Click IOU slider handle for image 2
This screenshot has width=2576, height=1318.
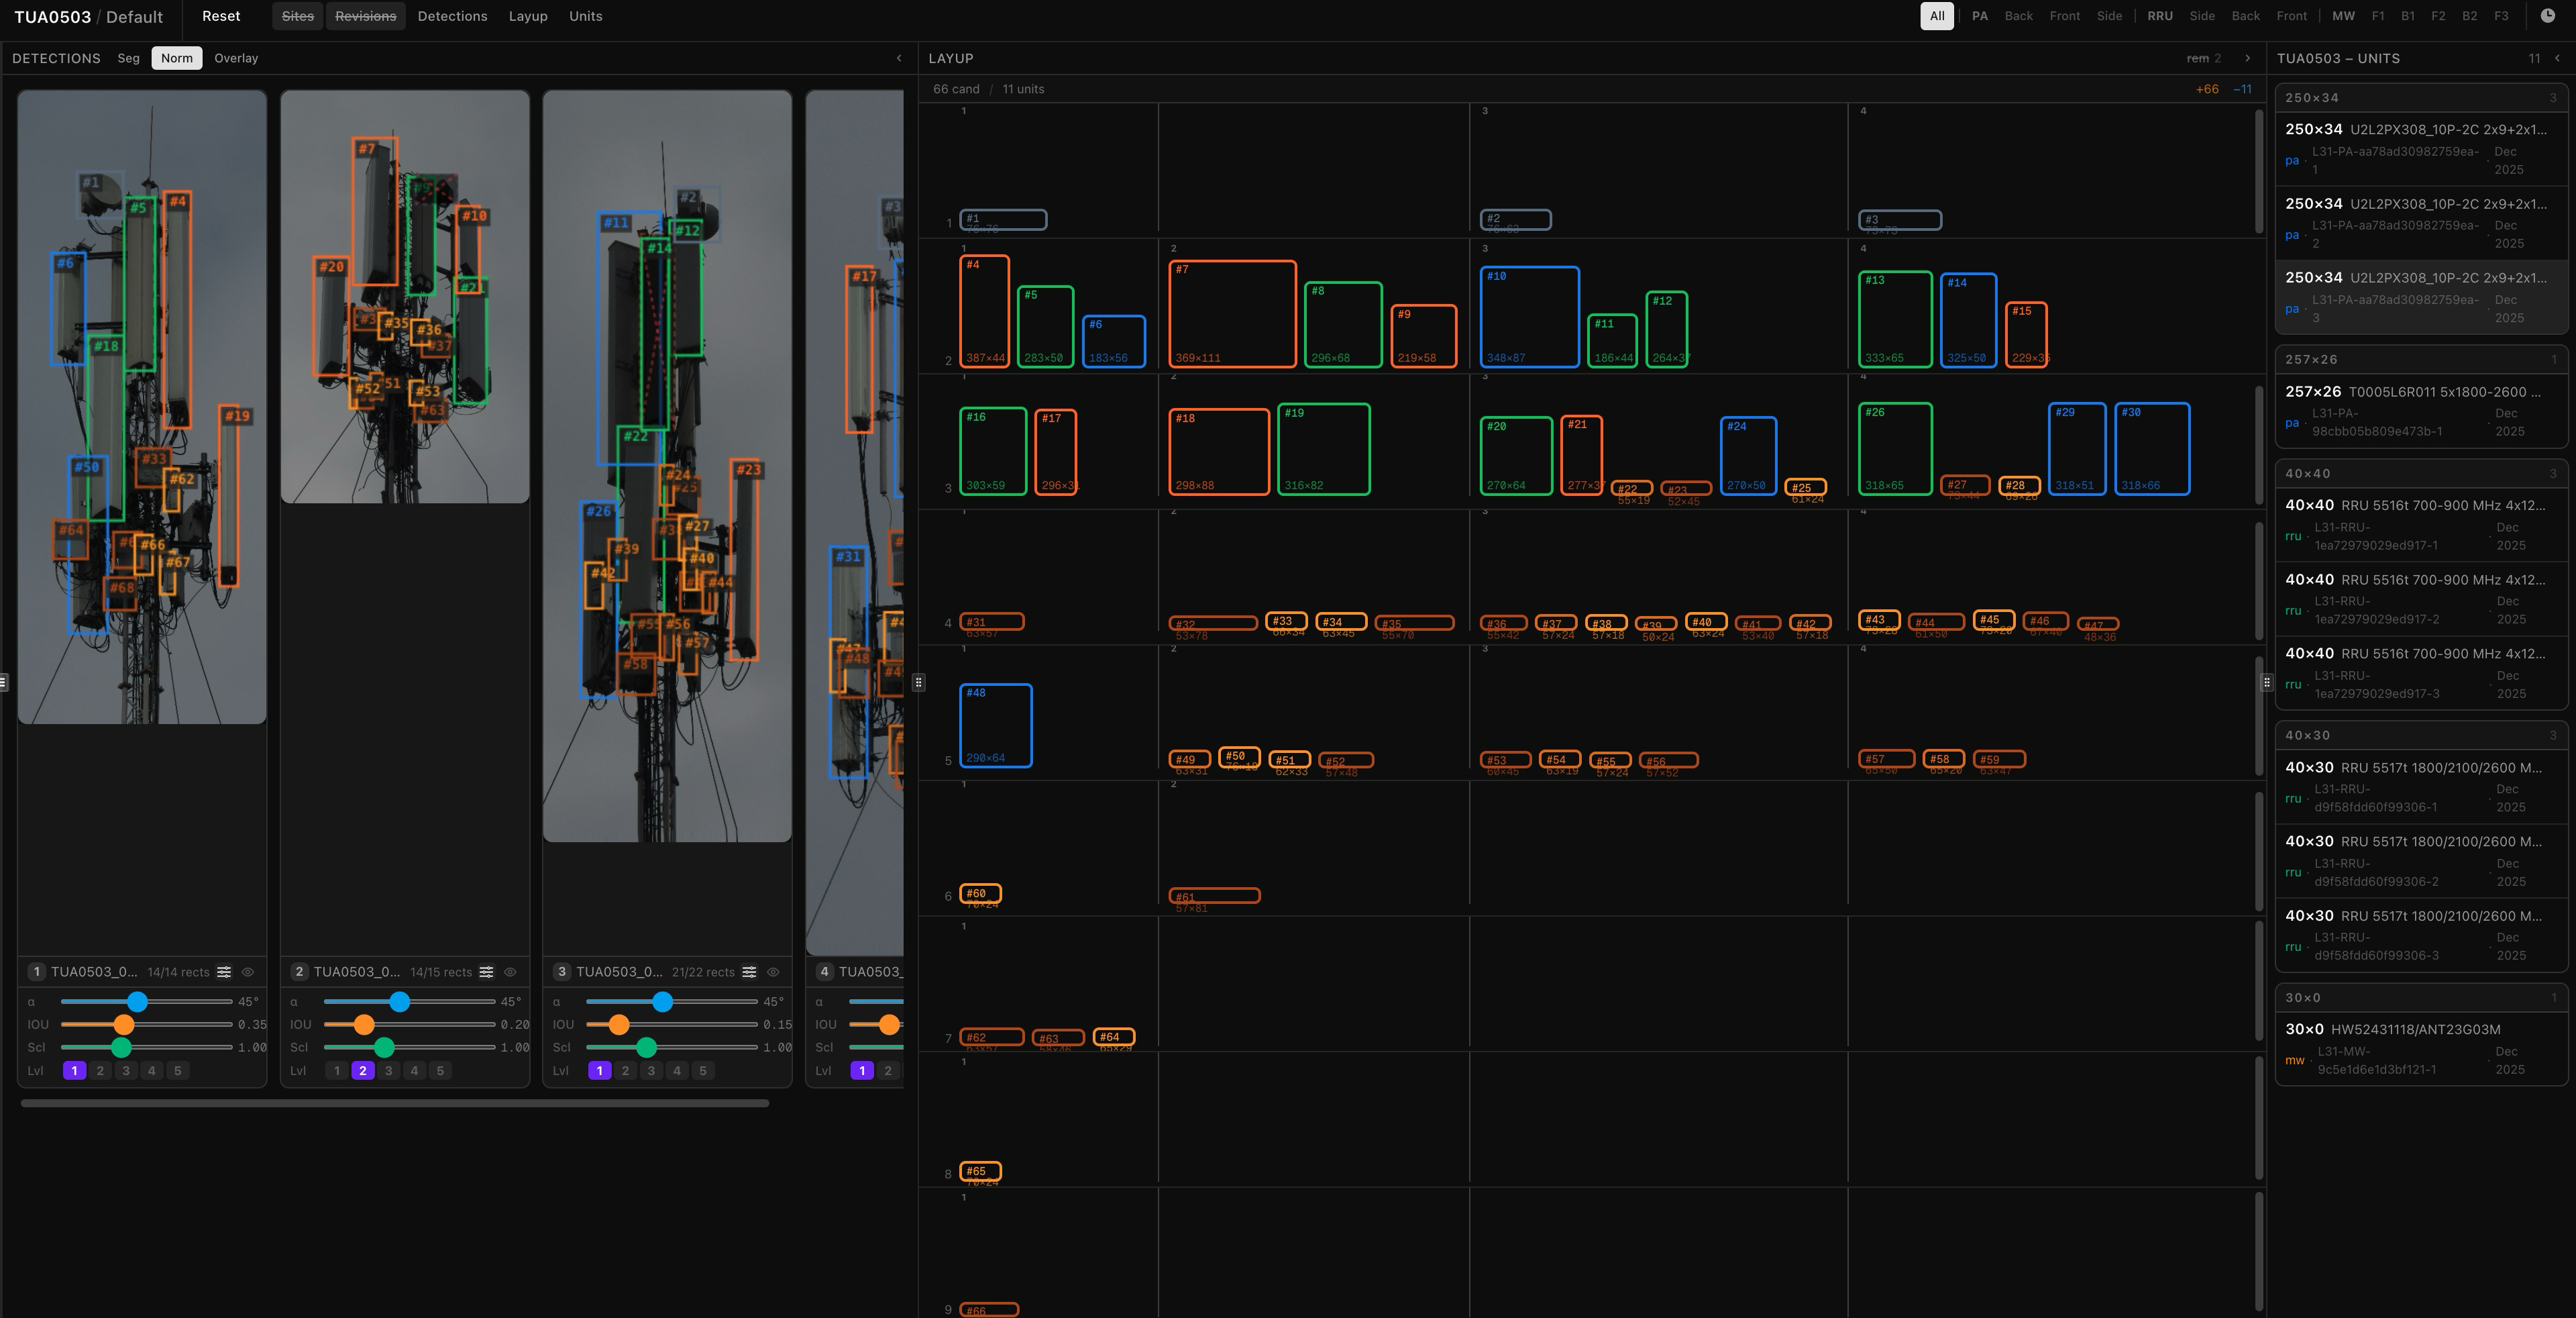point(364,1024)
